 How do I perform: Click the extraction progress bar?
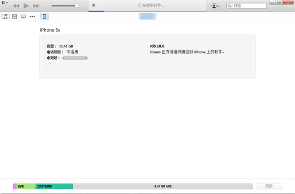click(147, 11)
